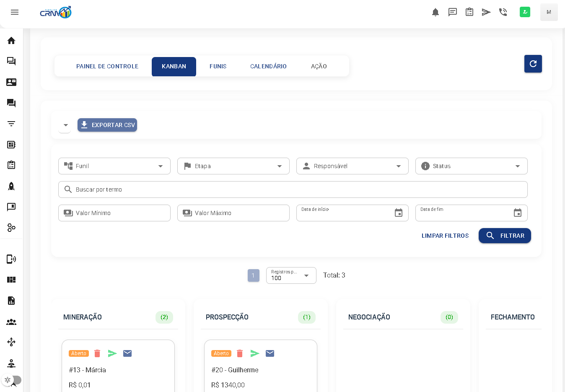Go to home via sidebar icon

pyautogui.click(x=11, y=41)
